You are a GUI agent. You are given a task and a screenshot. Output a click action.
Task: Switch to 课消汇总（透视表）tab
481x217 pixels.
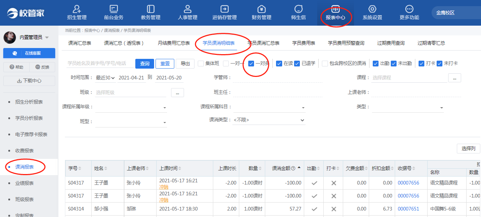point(124,43)
